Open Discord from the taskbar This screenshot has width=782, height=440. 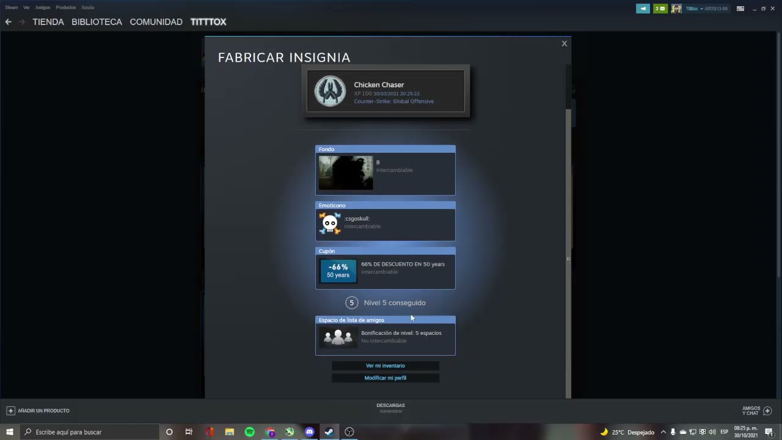click(x=310, y=432)
